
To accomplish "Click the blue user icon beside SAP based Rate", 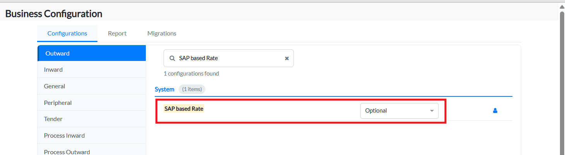I will (495, 111).
